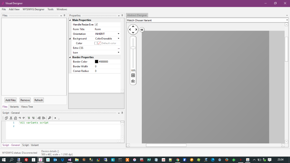Image resolution: width=290 pixels, height=163 pixels.
Task: Open Firefox from the taskbar
Action: pos(227,160)
